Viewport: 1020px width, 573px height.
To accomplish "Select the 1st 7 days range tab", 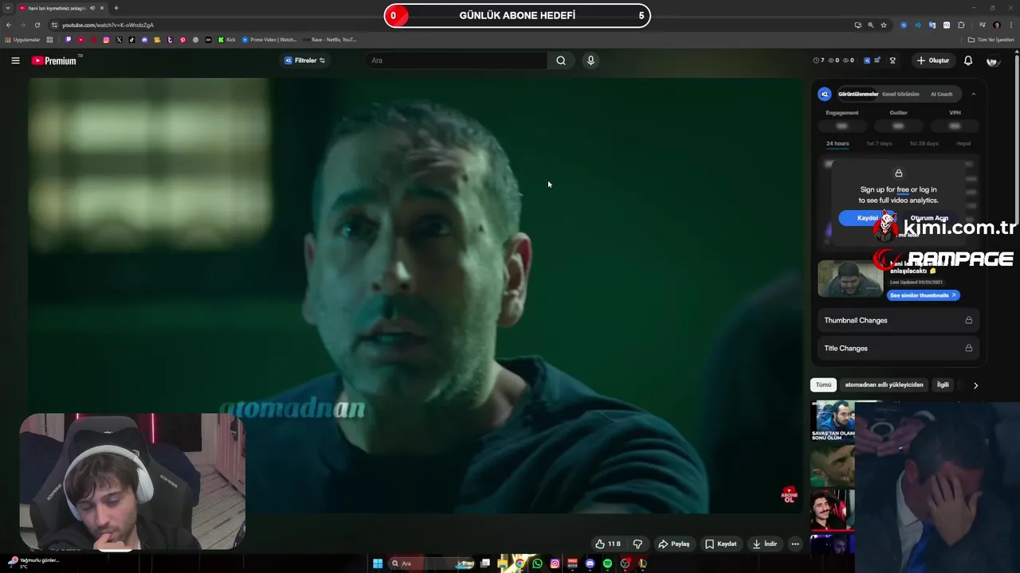I will (x=879, y=144).
